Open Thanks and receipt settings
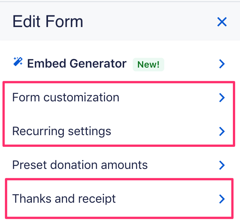This screenshot has height=223, width=240. click(120, 199)
